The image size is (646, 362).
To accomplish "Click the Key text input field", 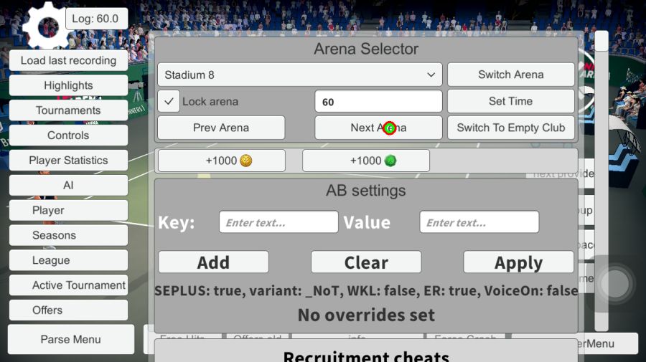I will (278, 222).
